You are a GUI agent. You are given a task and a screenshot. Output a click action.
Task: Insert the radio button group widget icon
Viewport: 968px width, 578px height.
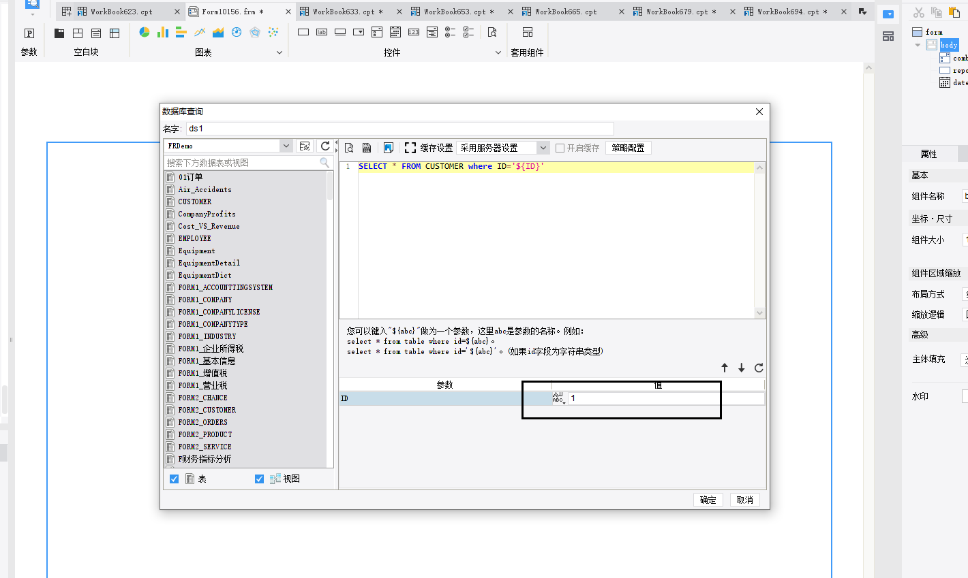tap(450, 32)
